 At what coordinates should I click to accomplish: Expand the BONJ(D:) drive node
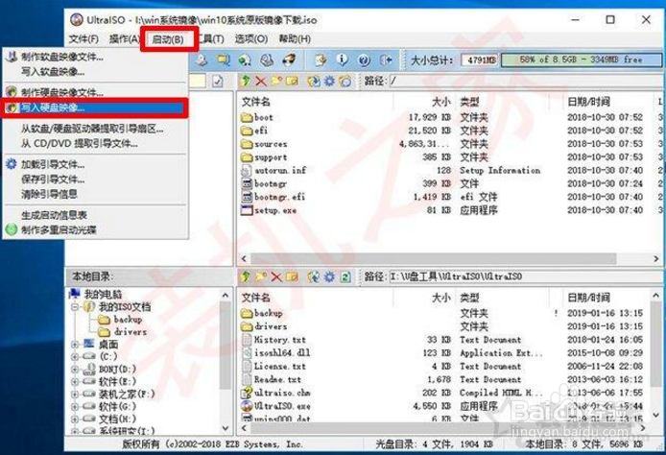tap(75, 370)
